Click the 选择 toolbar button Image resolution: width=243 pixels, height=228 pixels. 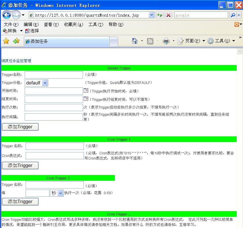click(32, 31)
